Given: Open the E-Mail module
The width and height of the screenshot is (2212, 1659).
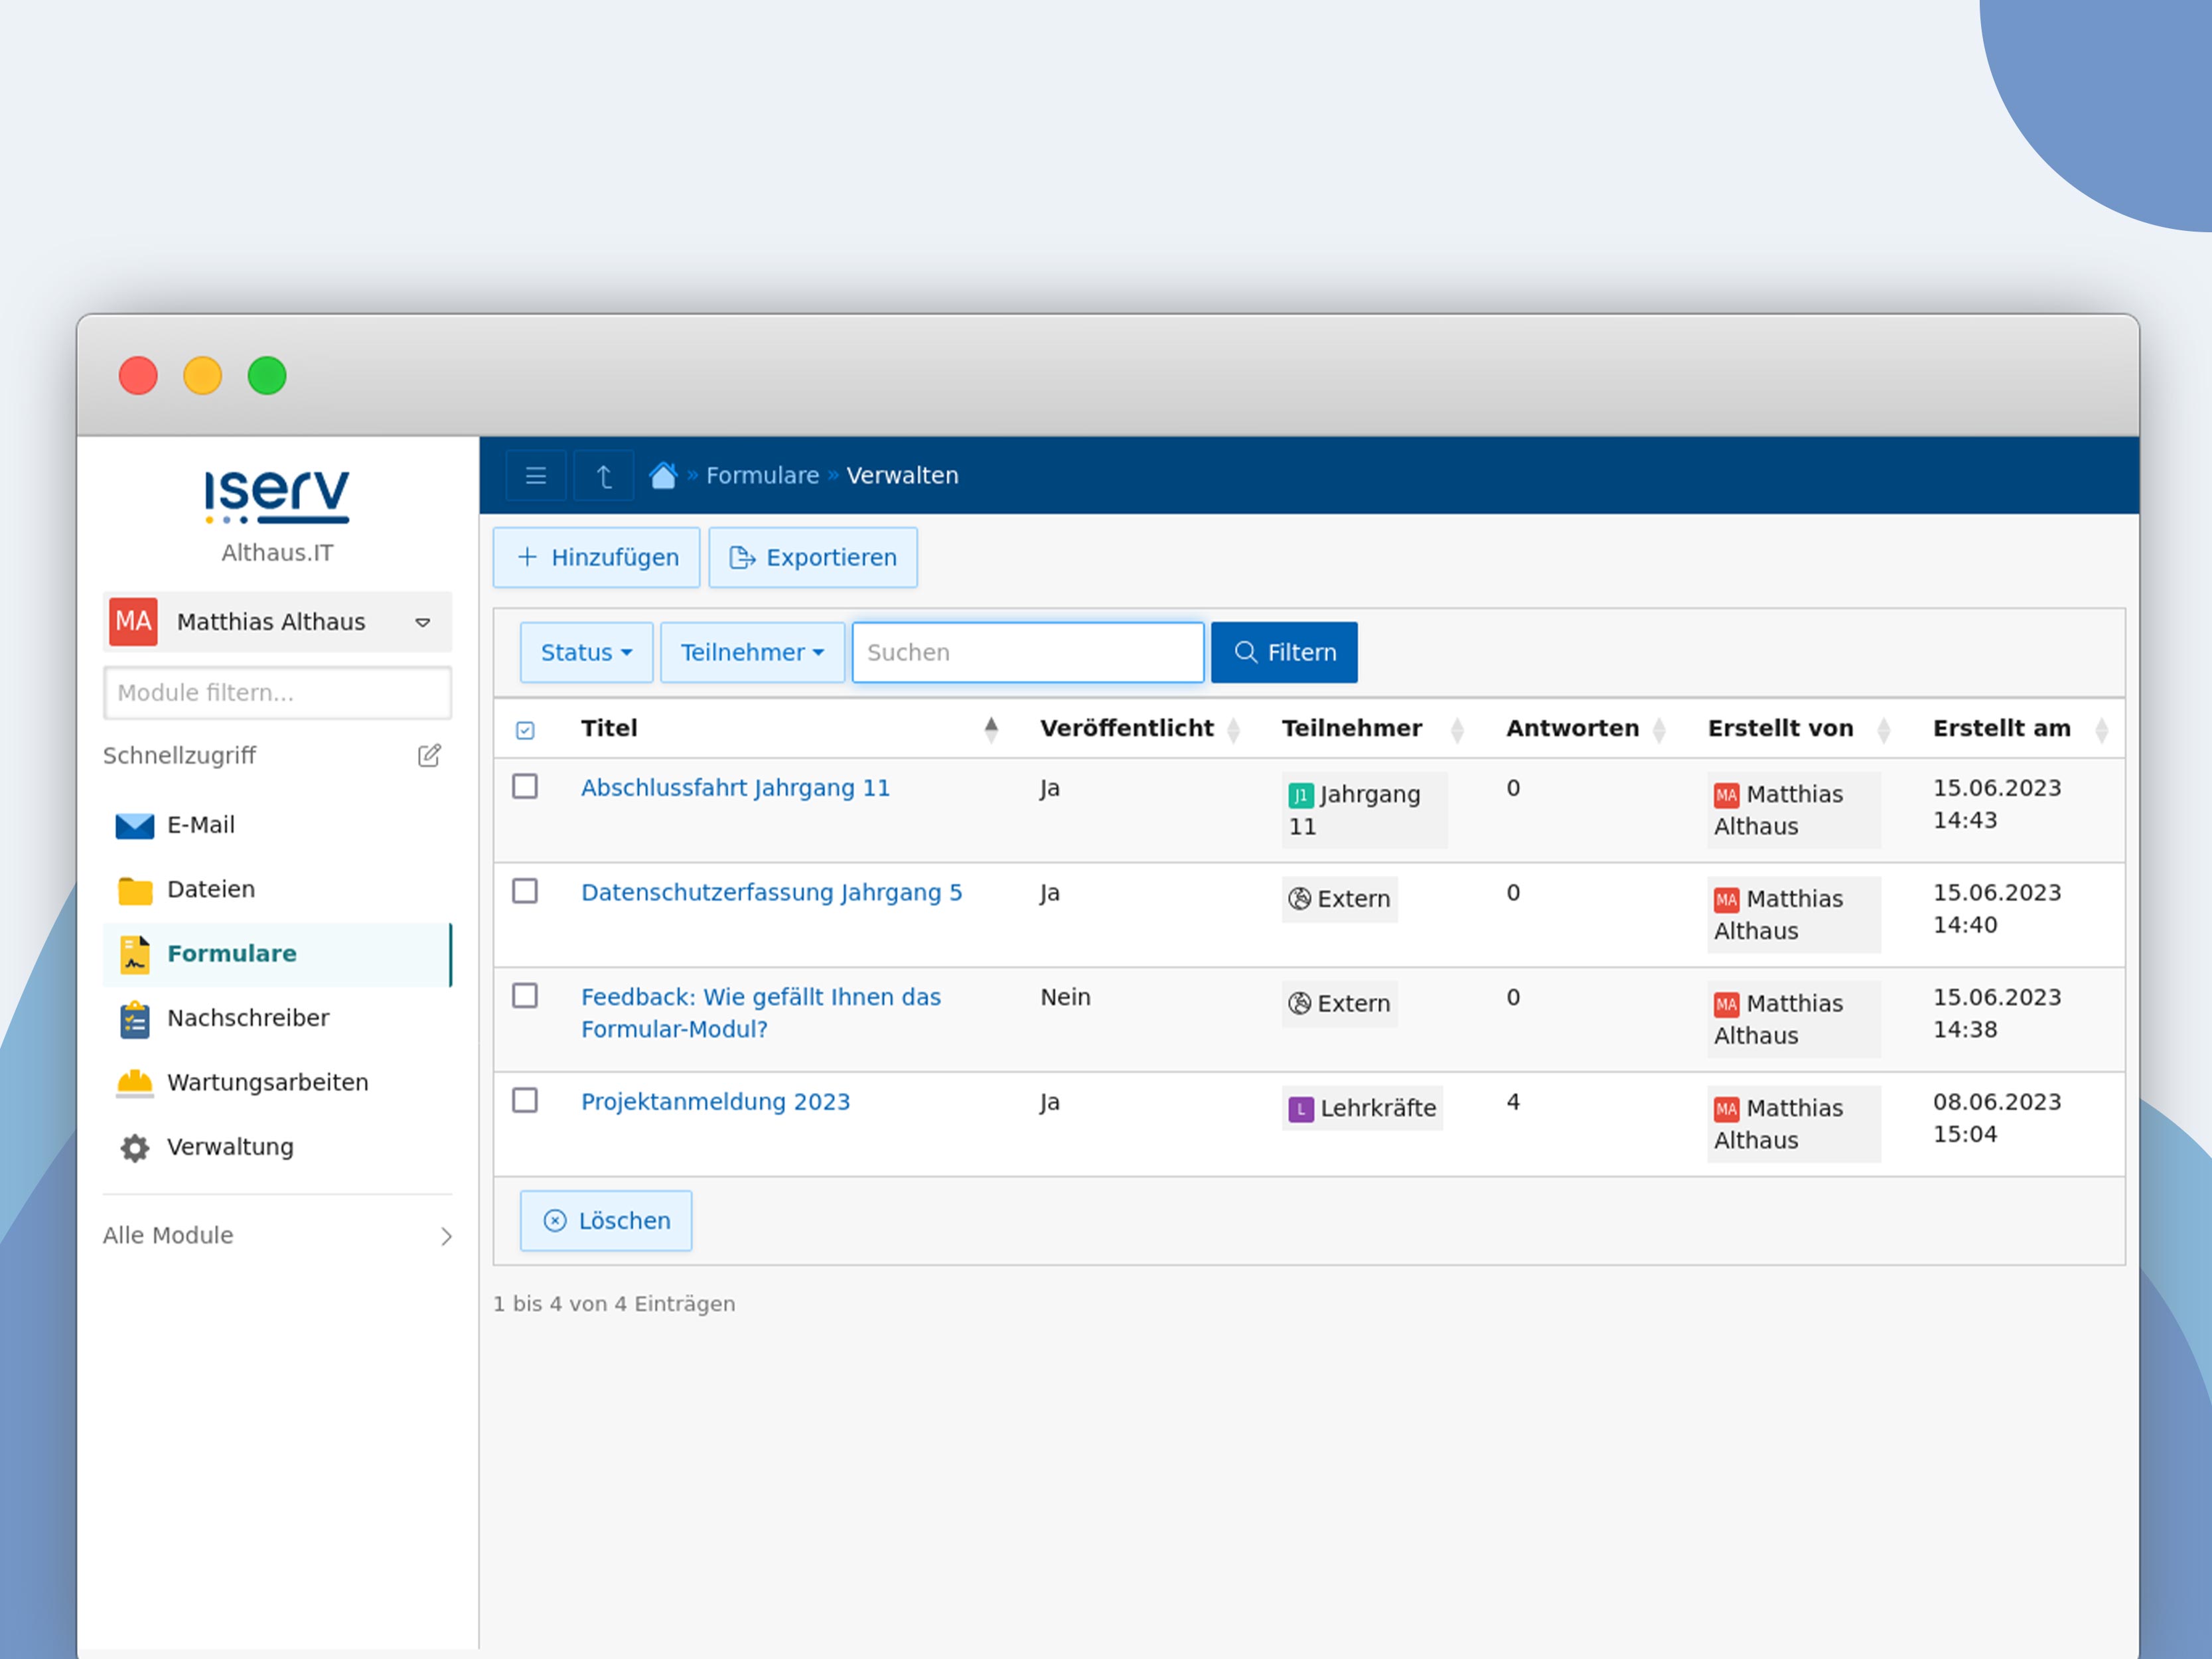Looking at the screenshot, I should (x=277, y=825).
